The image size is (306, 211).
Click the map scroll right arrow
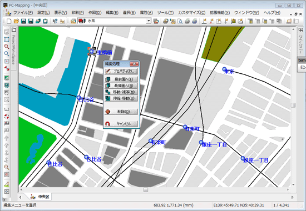(x=288, y=189)
